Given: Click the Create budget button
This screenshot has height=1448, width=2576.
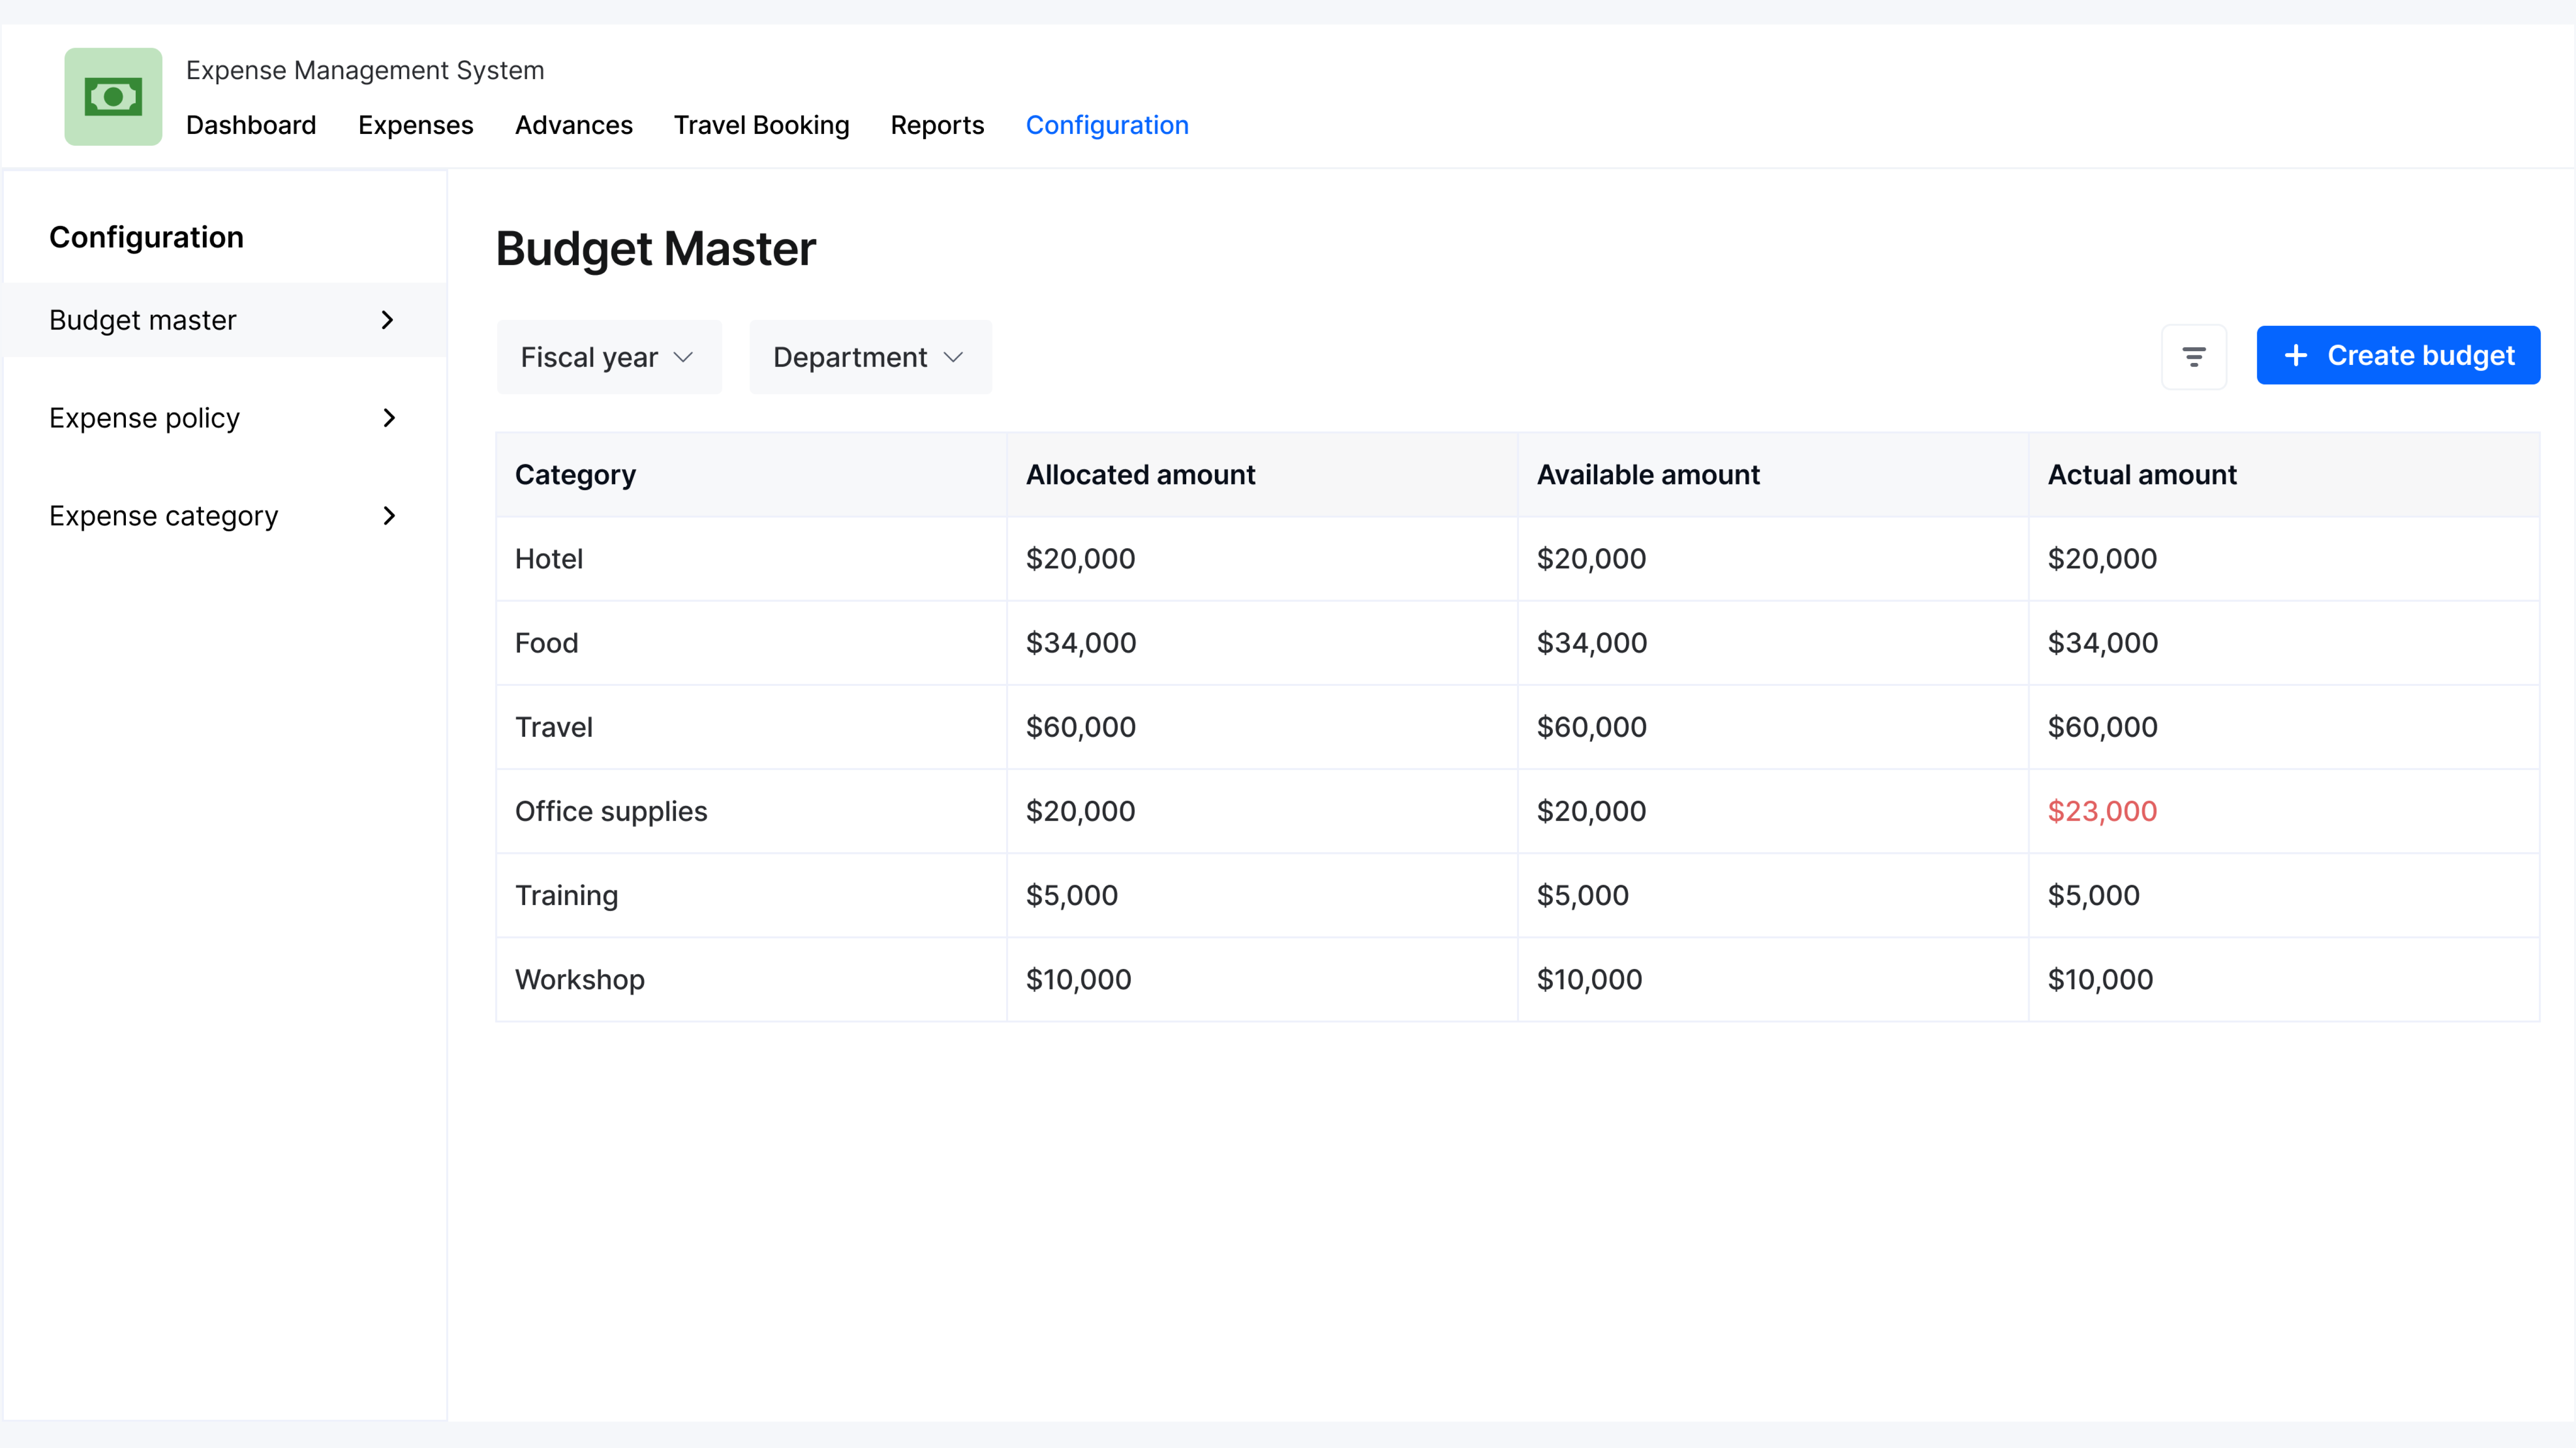Looking at the screenshot, I should [2398, 355].
